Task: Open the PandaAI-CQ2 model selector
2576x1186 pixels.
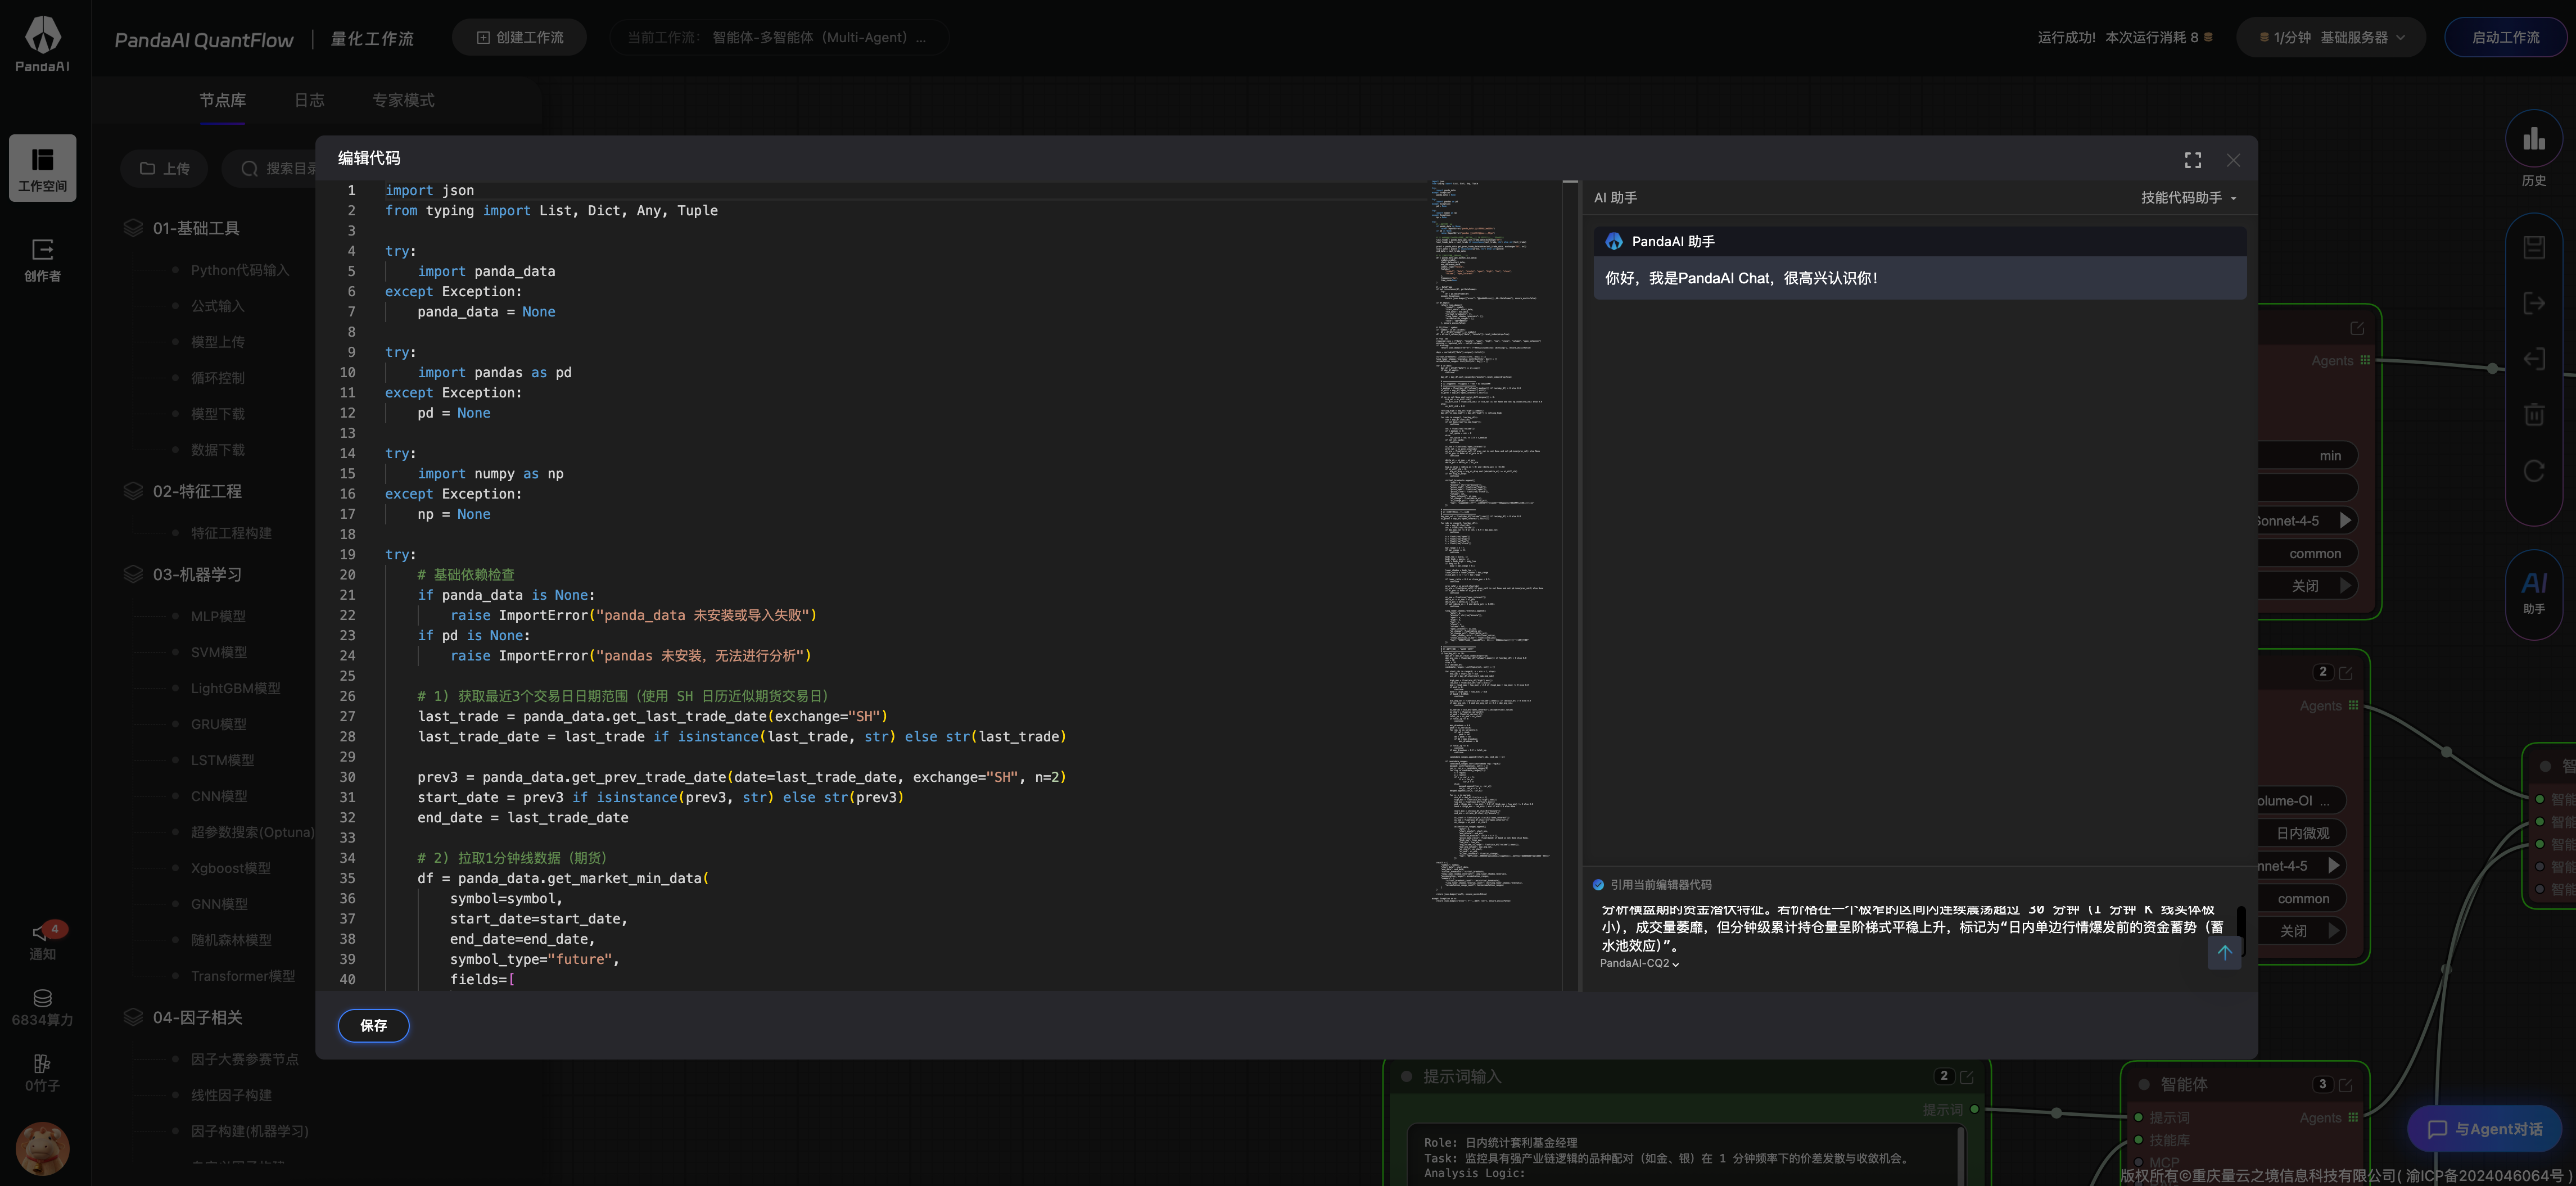Action: click(x=1639, y=963)
